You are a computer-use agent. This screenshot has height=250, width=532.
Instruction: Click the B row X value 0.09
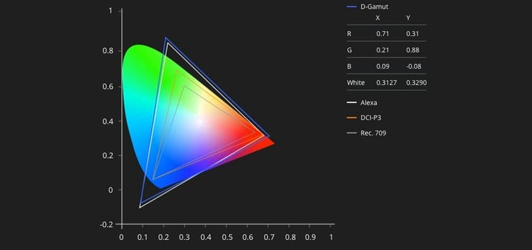pyautogui.click(x=383, y=66)
